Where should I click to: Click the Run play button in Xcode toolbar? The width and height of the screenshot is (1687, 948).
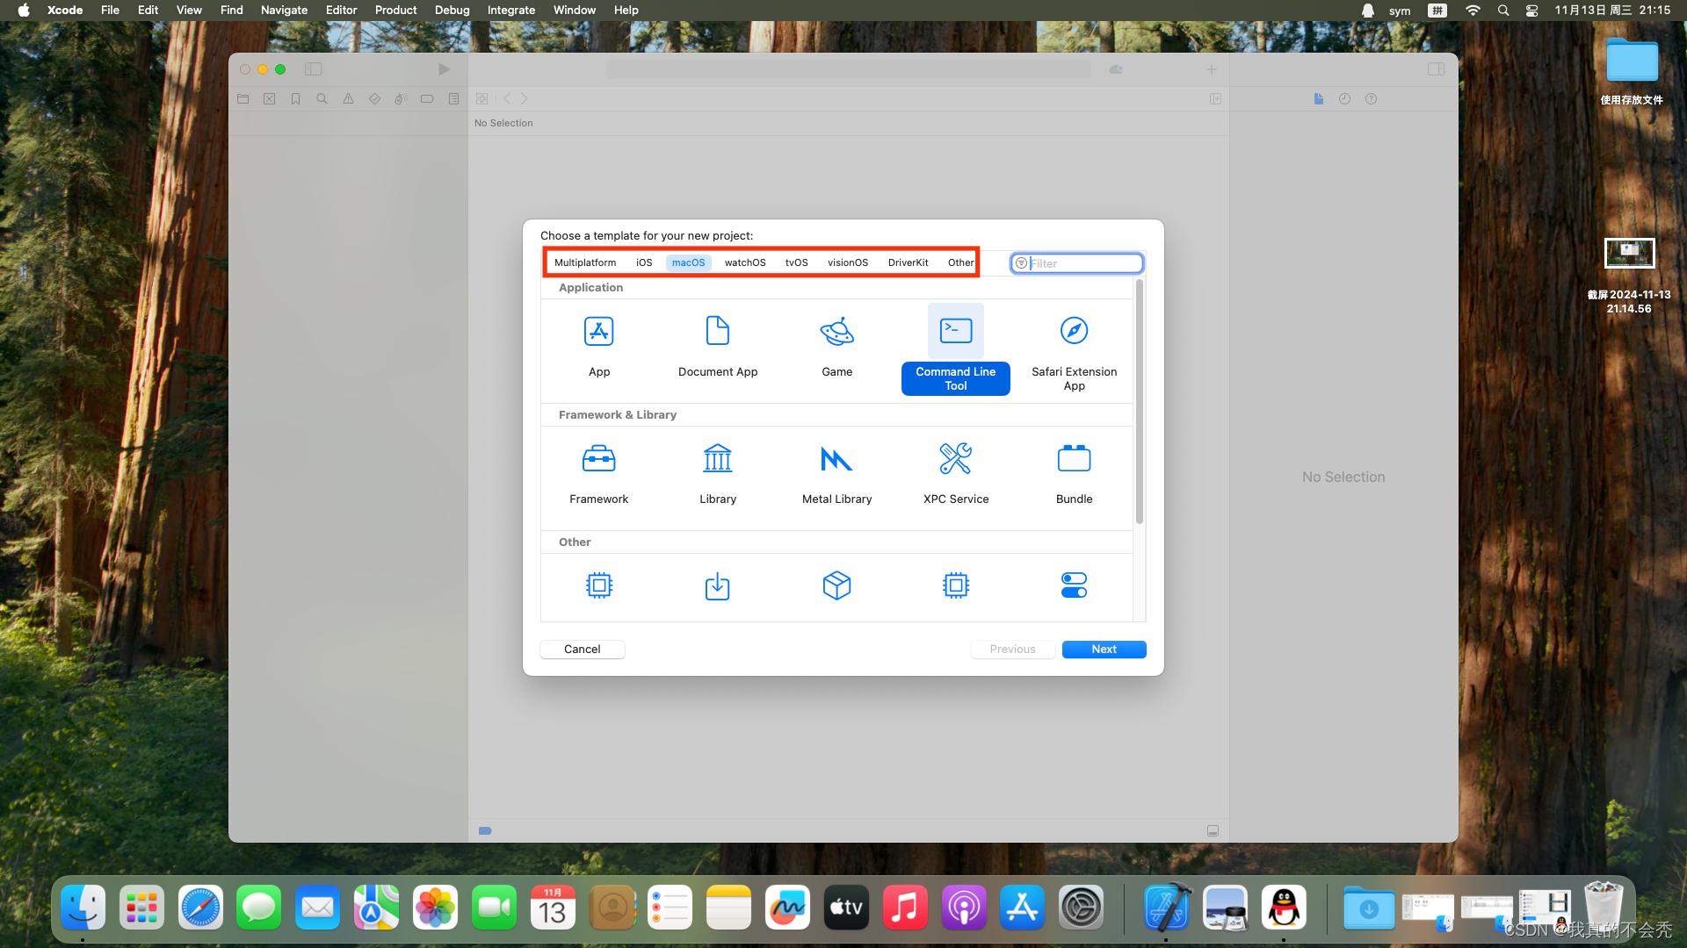point(445,69)
